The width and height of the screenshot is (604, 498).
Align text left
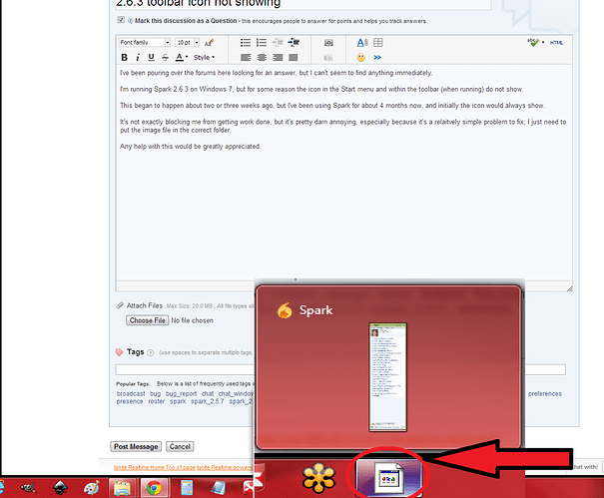pyautogui.click(x=246, y=58)
